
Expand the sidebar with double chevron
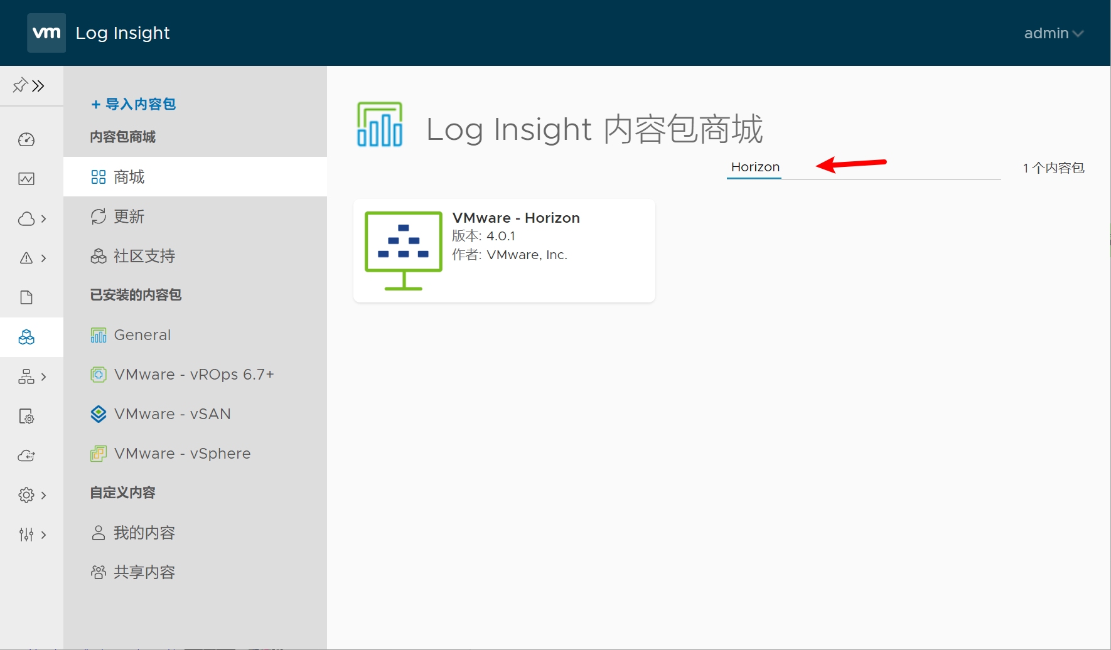(39, 85)
